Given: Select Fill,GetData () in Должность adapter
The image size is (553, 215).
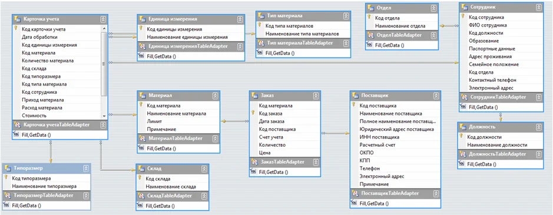Looking at the screenshot, I should coord(482,164).
